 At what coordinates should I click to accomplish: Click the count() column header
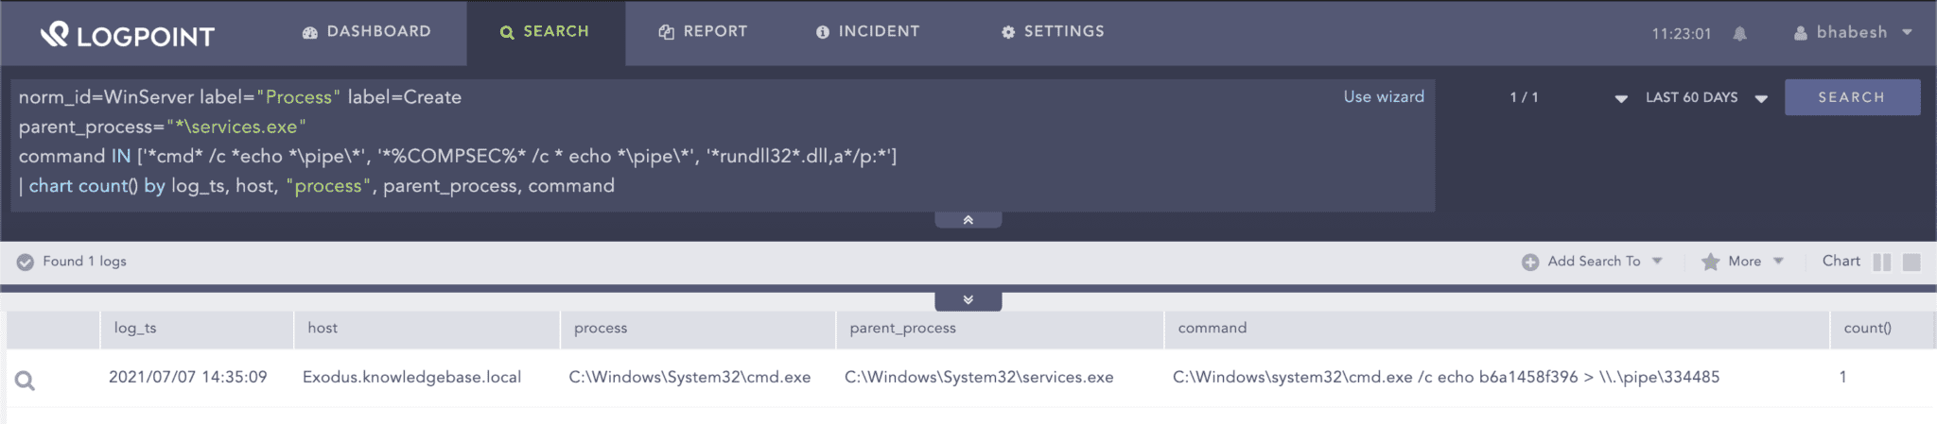point(1867,329)
